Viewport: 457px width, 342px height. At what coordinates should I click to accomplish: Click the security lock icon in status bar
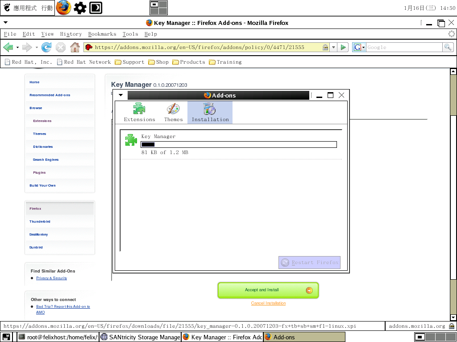(452, 326)
